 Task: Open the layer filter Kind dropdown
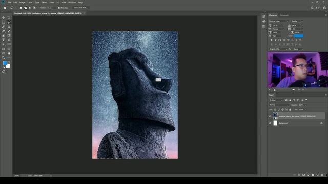(x=276, y=100)
